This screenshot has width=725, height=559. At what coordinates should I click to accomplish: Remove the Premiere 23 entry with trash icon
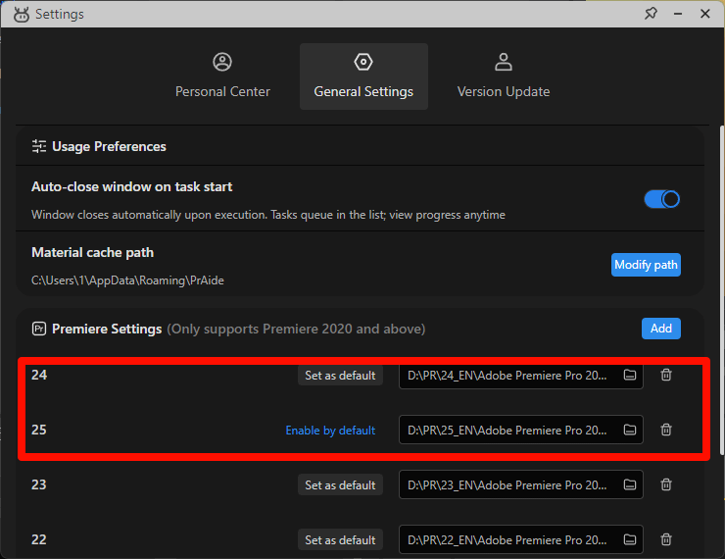(666, 485)
